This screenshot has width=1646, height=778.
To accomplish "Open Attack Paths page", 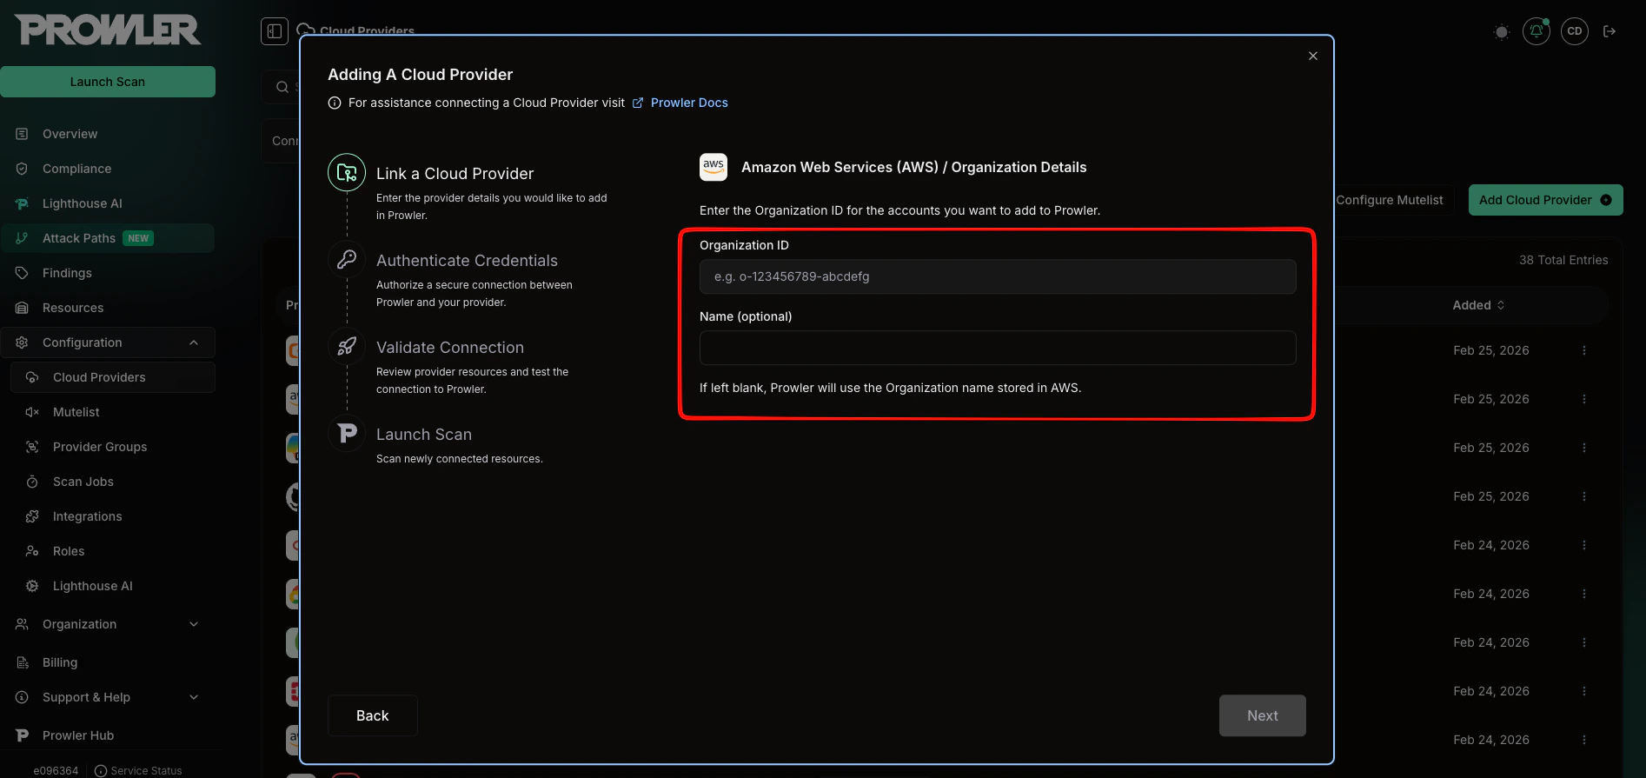I will tap(79, 238).
